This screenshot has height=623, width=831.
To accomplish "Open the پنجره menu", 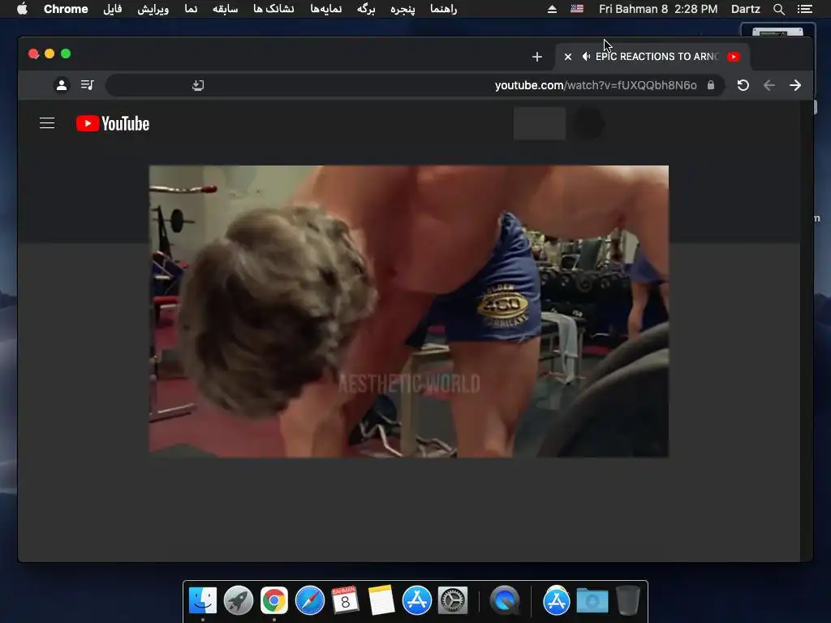I will (403, 9).
